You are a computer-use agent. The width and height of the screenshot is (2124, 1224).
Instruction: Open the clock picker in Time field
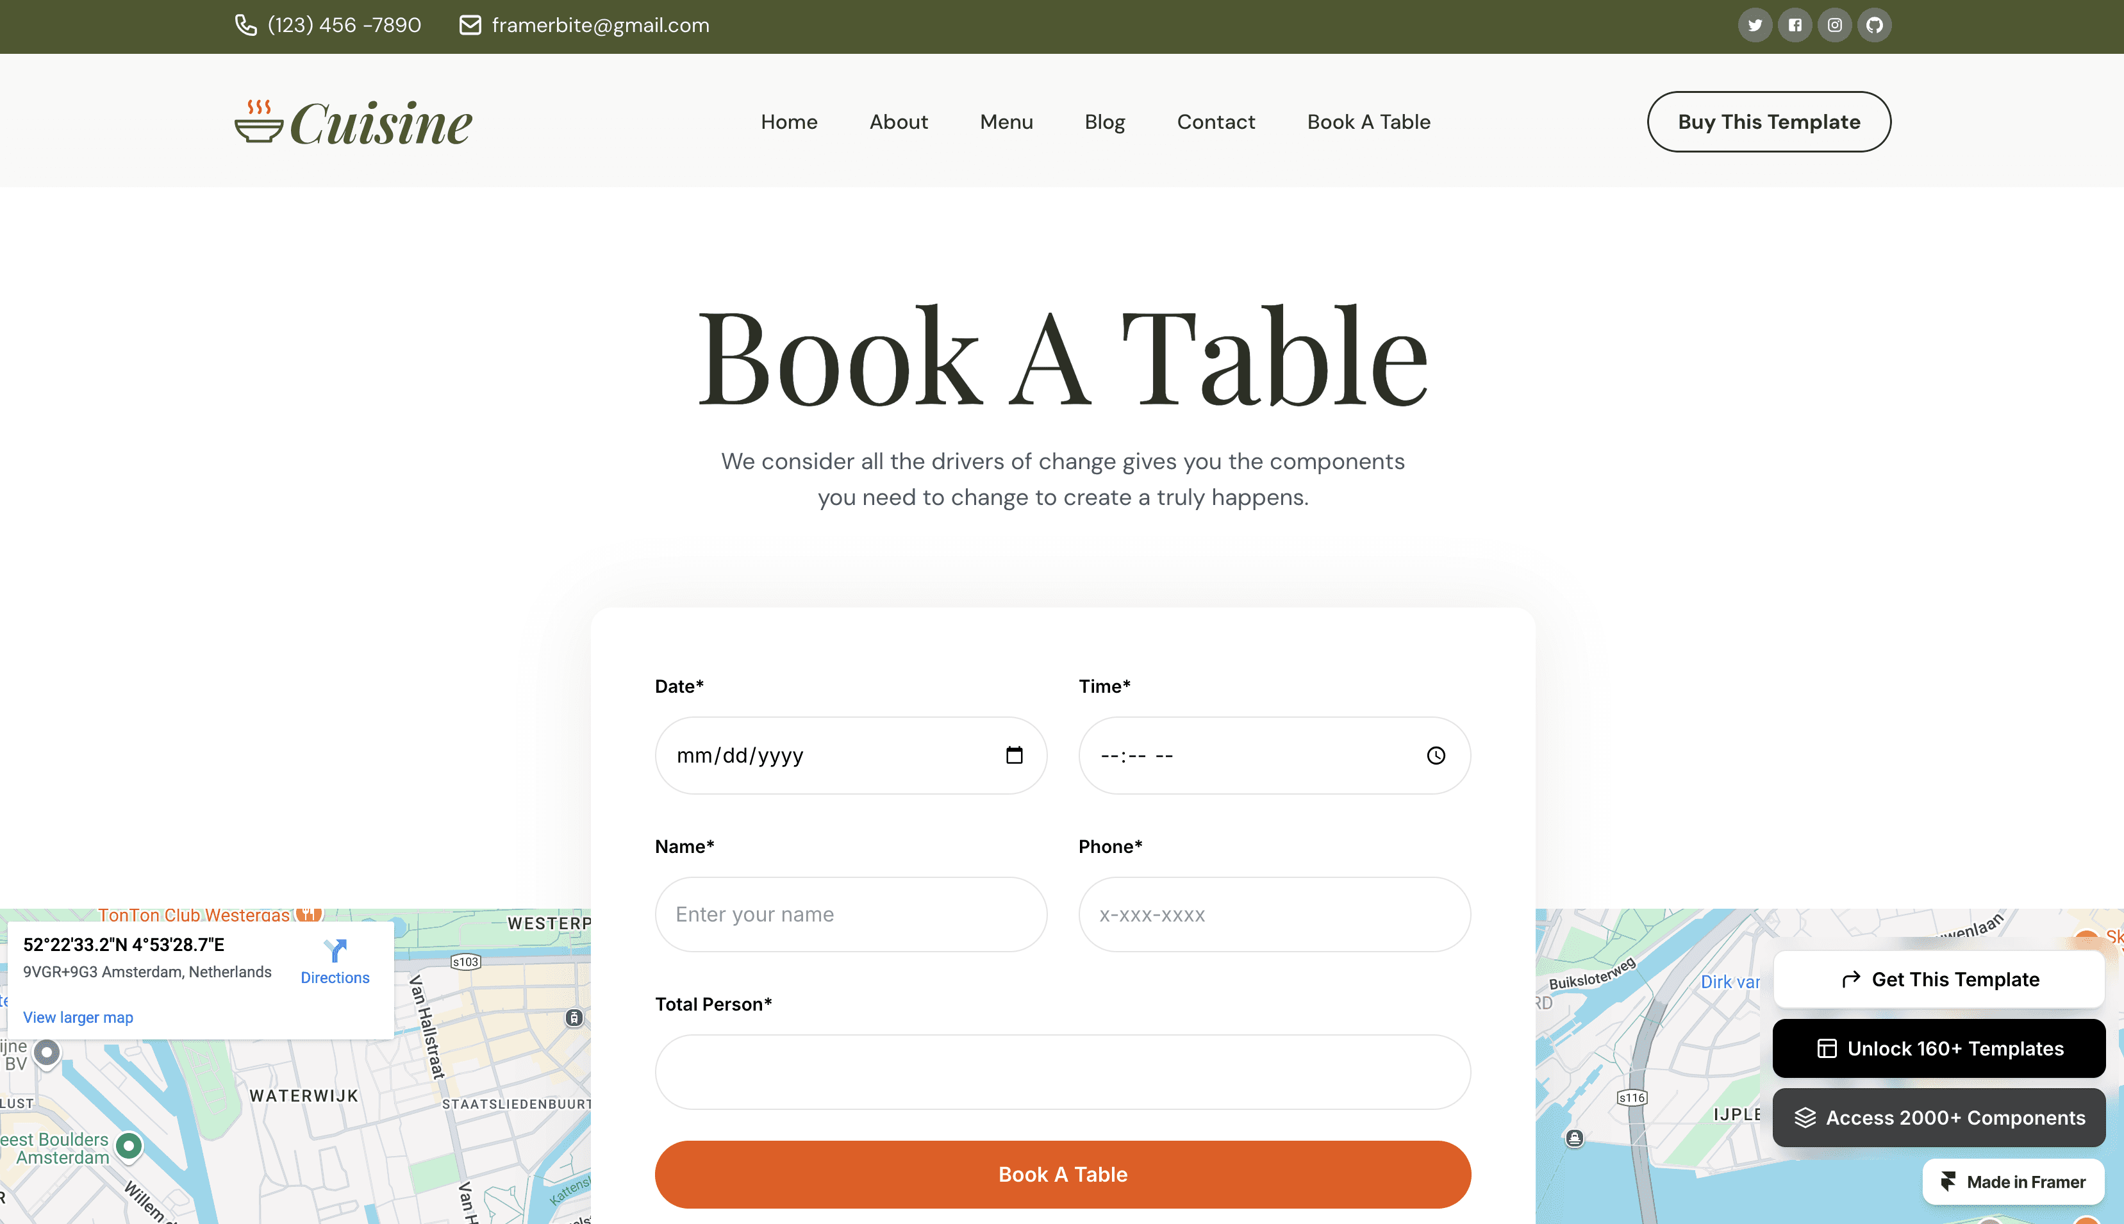pos(1436,755)
